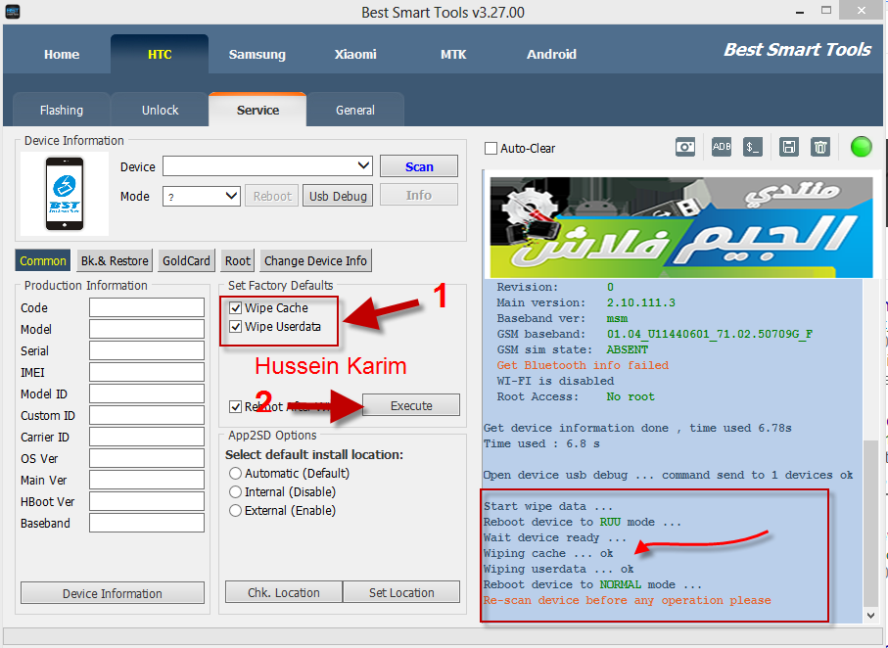Uncheck the Wipe Userdata checkbox
The image size is (888, 648).
(236, 327)
